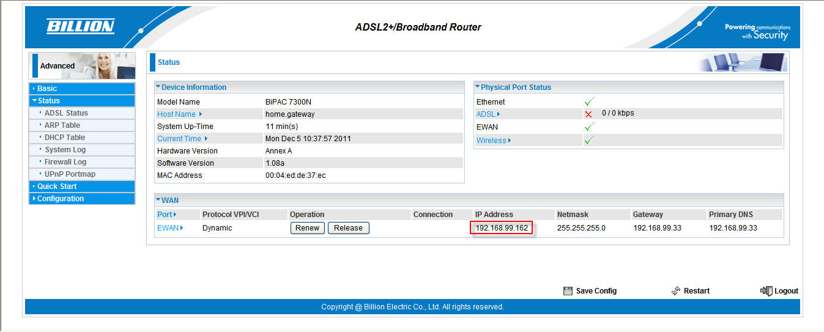Click Save Config text link
Image resolution: width=824 pixels, height=332 pixels.
pyautogui.click(x=596, y=291)
